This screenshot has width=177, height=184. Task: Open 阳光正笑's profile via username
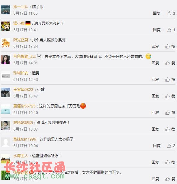pyautogui.click(x=21, y=40)
